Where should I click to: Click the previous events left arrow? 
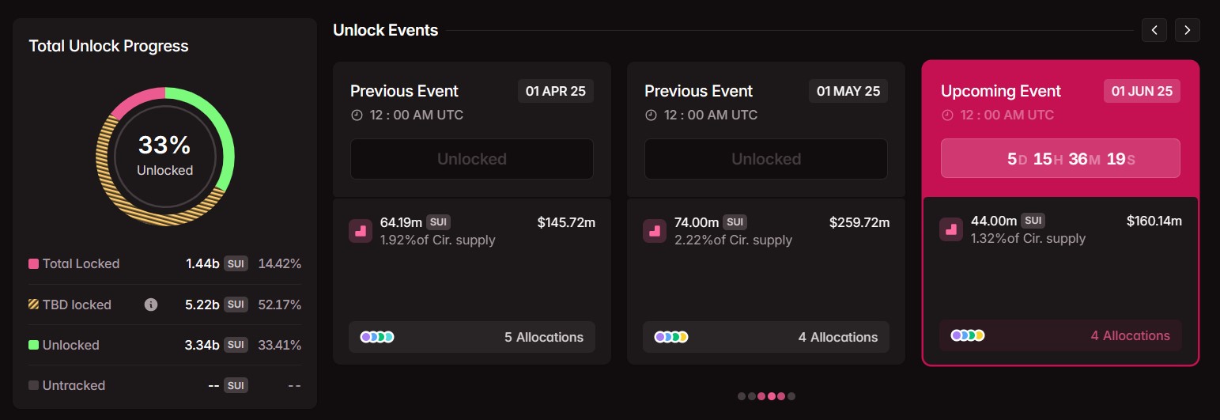(1154, 30)
